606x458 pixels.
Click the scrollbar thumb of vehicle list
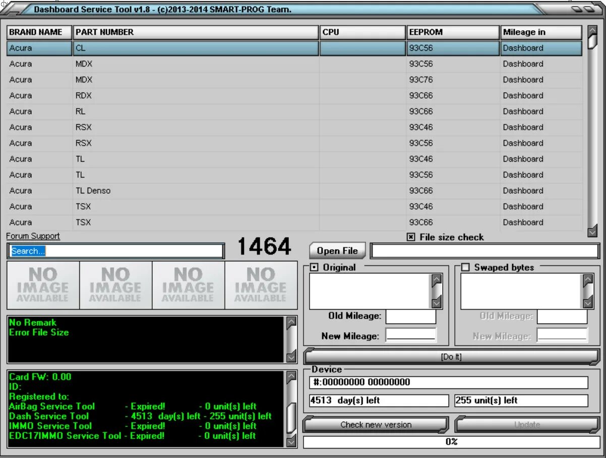coord(592,42)
